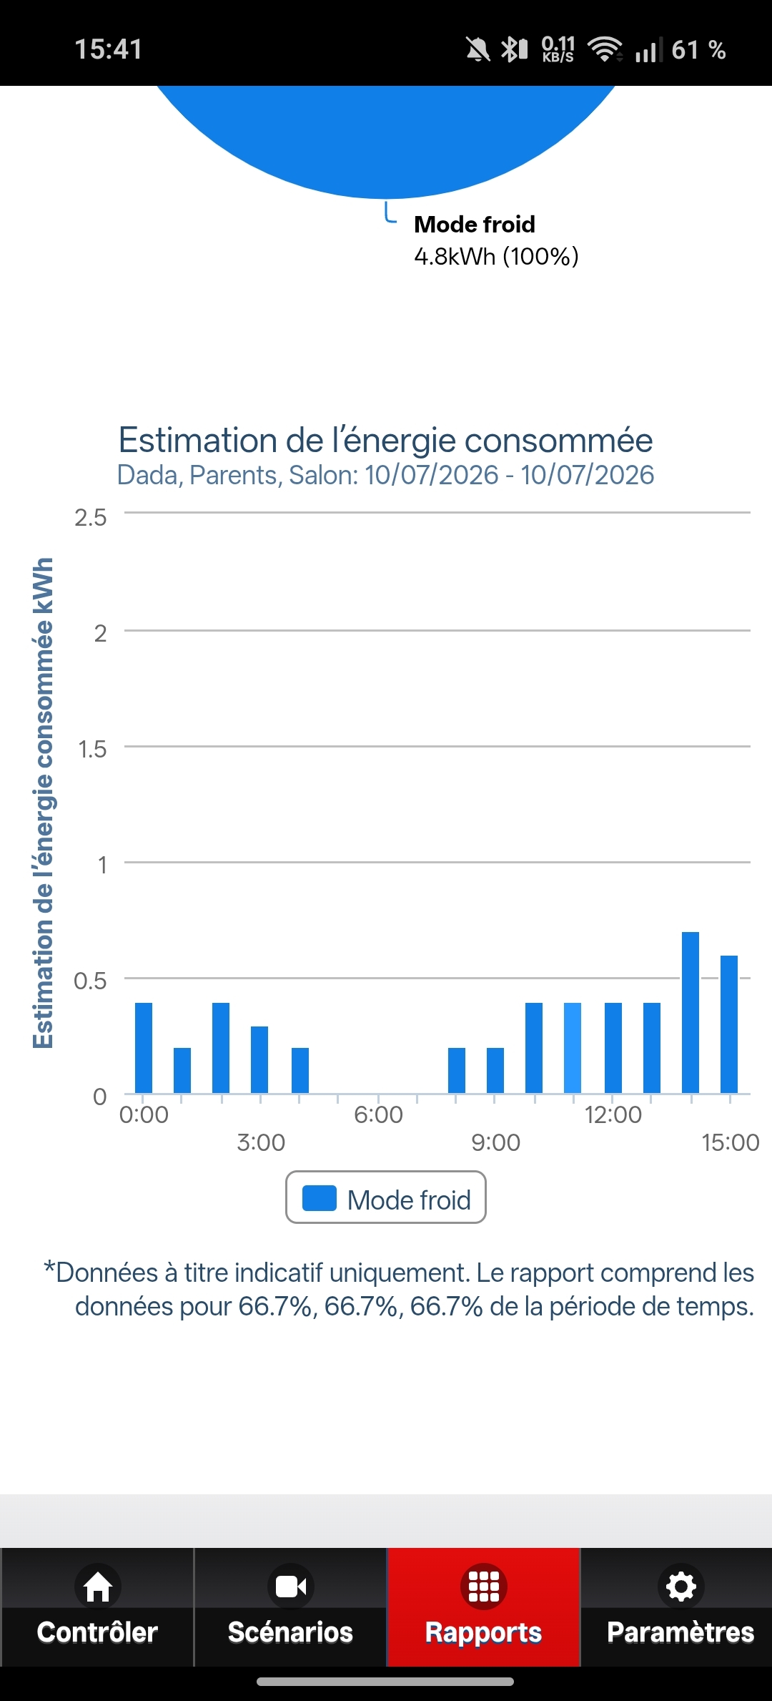Tap the home icon above Contrôler
Viewport: 772px width, 1701px height.
tap(98, 1587)
